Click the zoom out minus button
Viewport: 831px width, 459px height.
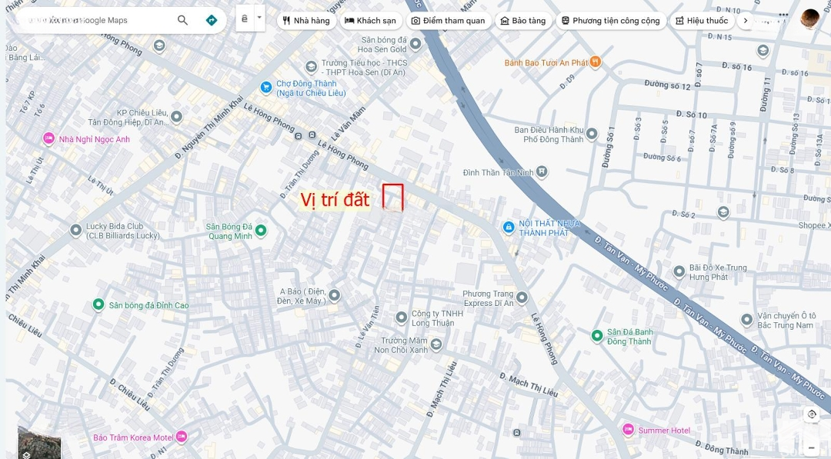coord(812,448)
